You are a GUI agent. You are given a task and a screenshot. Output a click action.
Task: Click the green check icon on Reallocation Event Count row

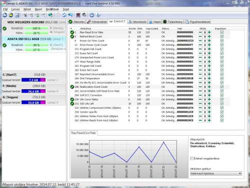(x=72, y=87)
